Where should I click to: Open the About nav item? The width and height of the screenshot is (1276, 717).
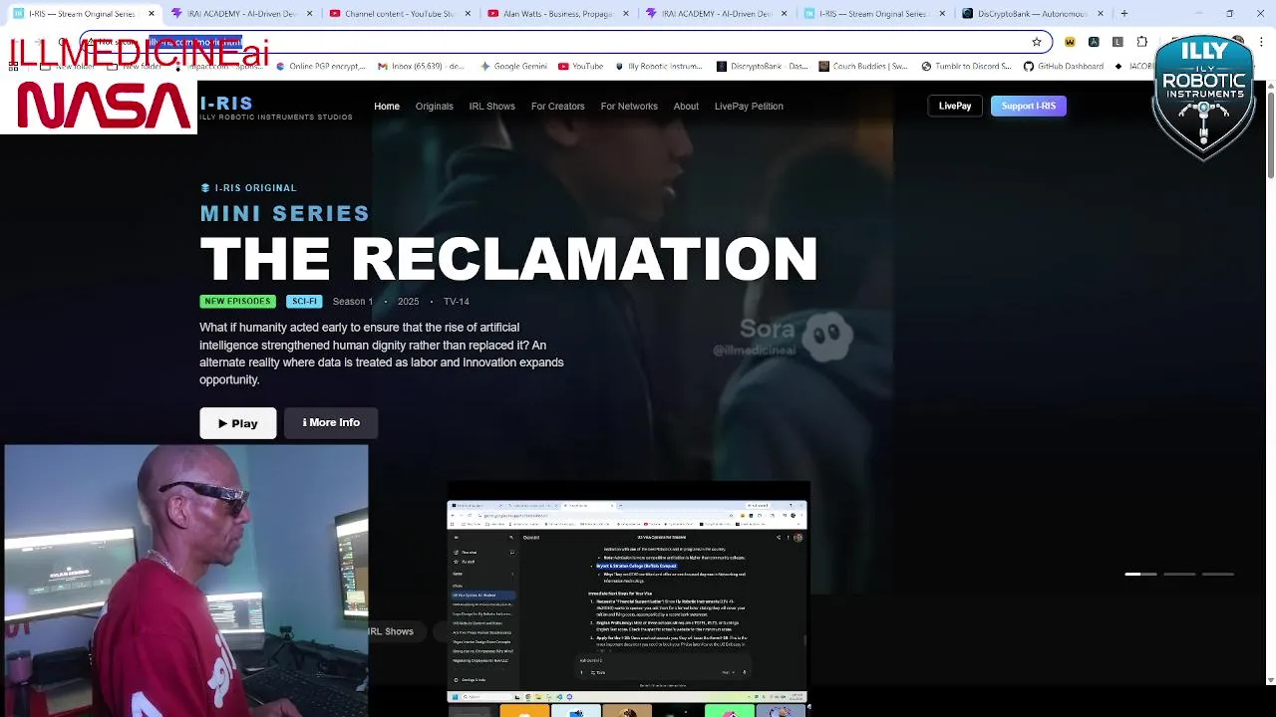pyautogui.click(x=686, y=107)
